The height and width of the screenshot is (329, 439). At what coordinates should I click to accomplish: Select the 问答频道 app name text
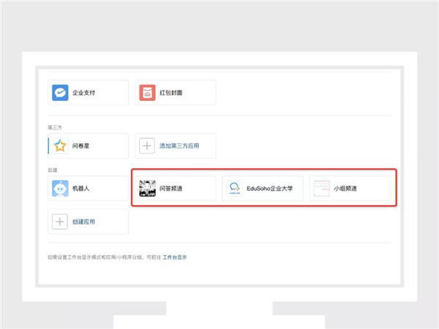(x=171, y=189)
